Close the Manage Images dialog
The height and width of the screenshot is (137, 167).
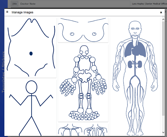tap(161, 12)
